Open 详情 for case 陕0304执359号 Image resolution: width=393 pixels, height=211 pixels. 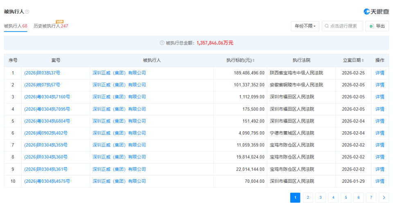click(x=380, y=145)
